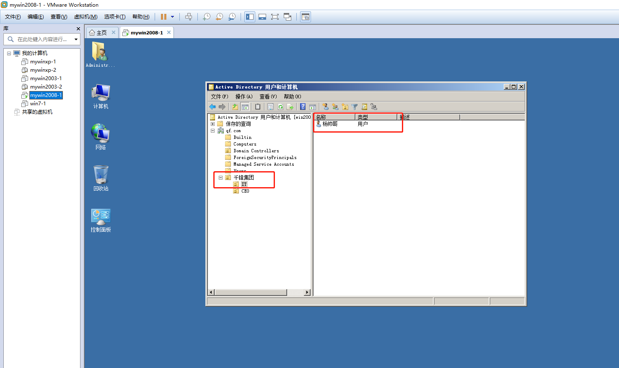The image size is (619, 368).
Task: Open the Properties icon in AD toolbar
Action: (x=271, y=107)
